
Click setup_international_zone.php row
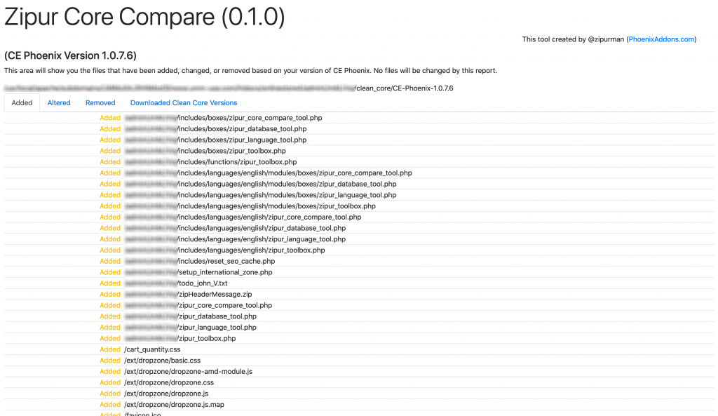pos(359,271)
